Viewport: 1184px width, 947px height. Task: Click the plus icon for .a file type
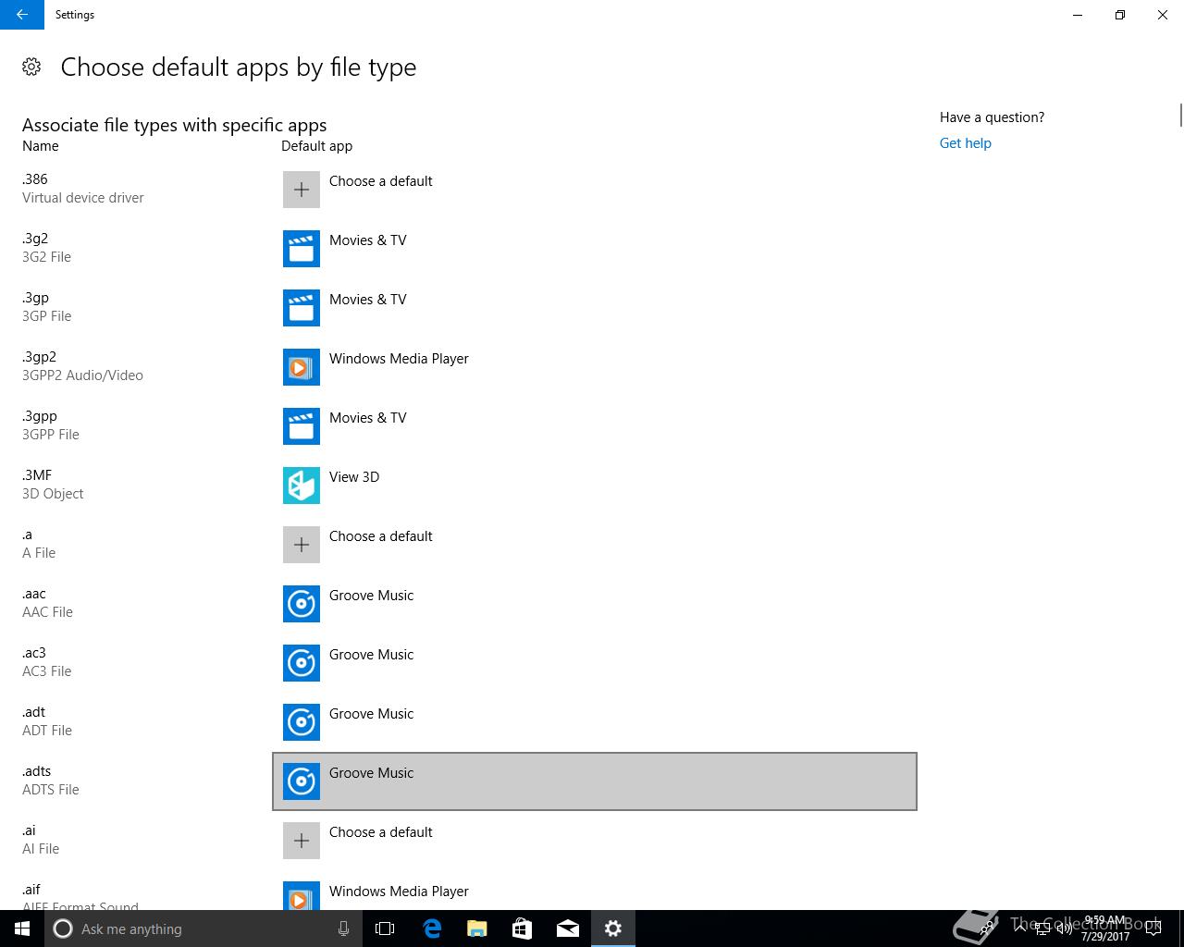pos(302,545)
